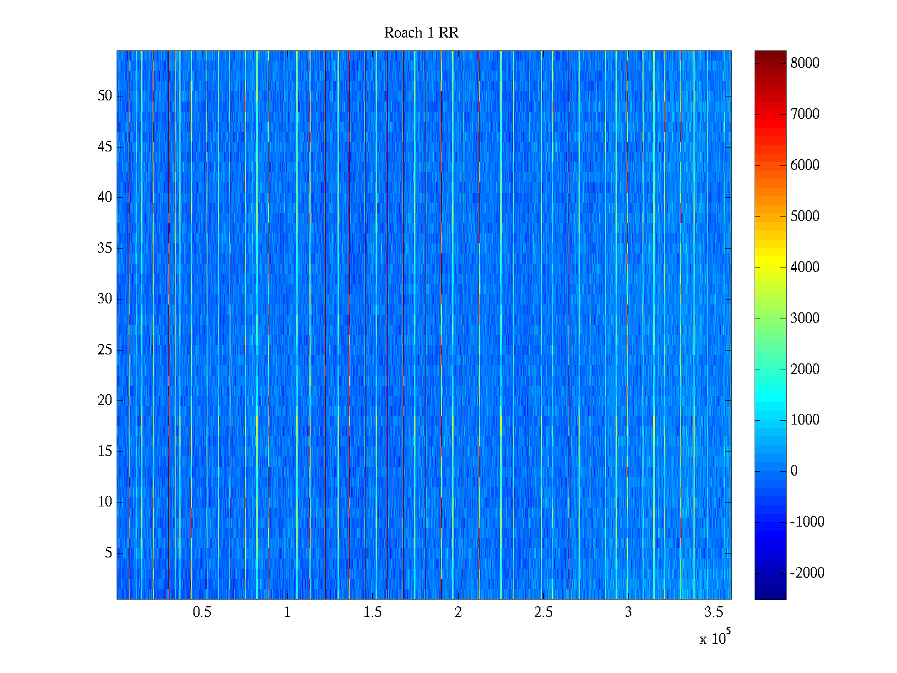
Task: Select the x-axis tick label 3.5
Action: (x=714, y=612)
